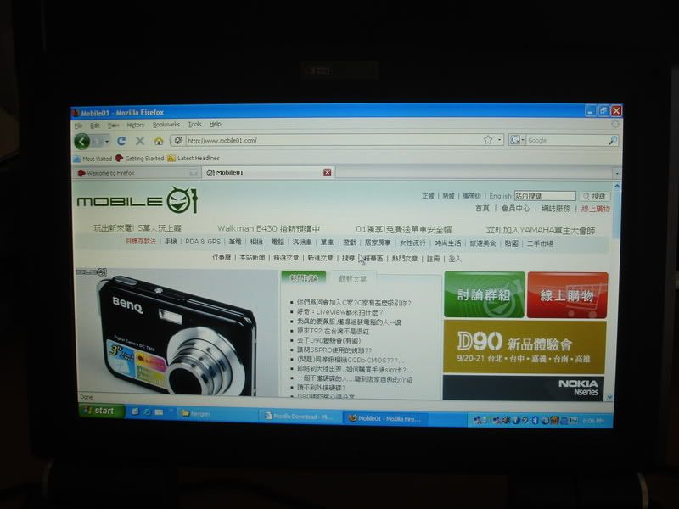Screen dimensions: 679x509
Task: Open the File menu
Action: pyautogui.click(x=78, y=126)
